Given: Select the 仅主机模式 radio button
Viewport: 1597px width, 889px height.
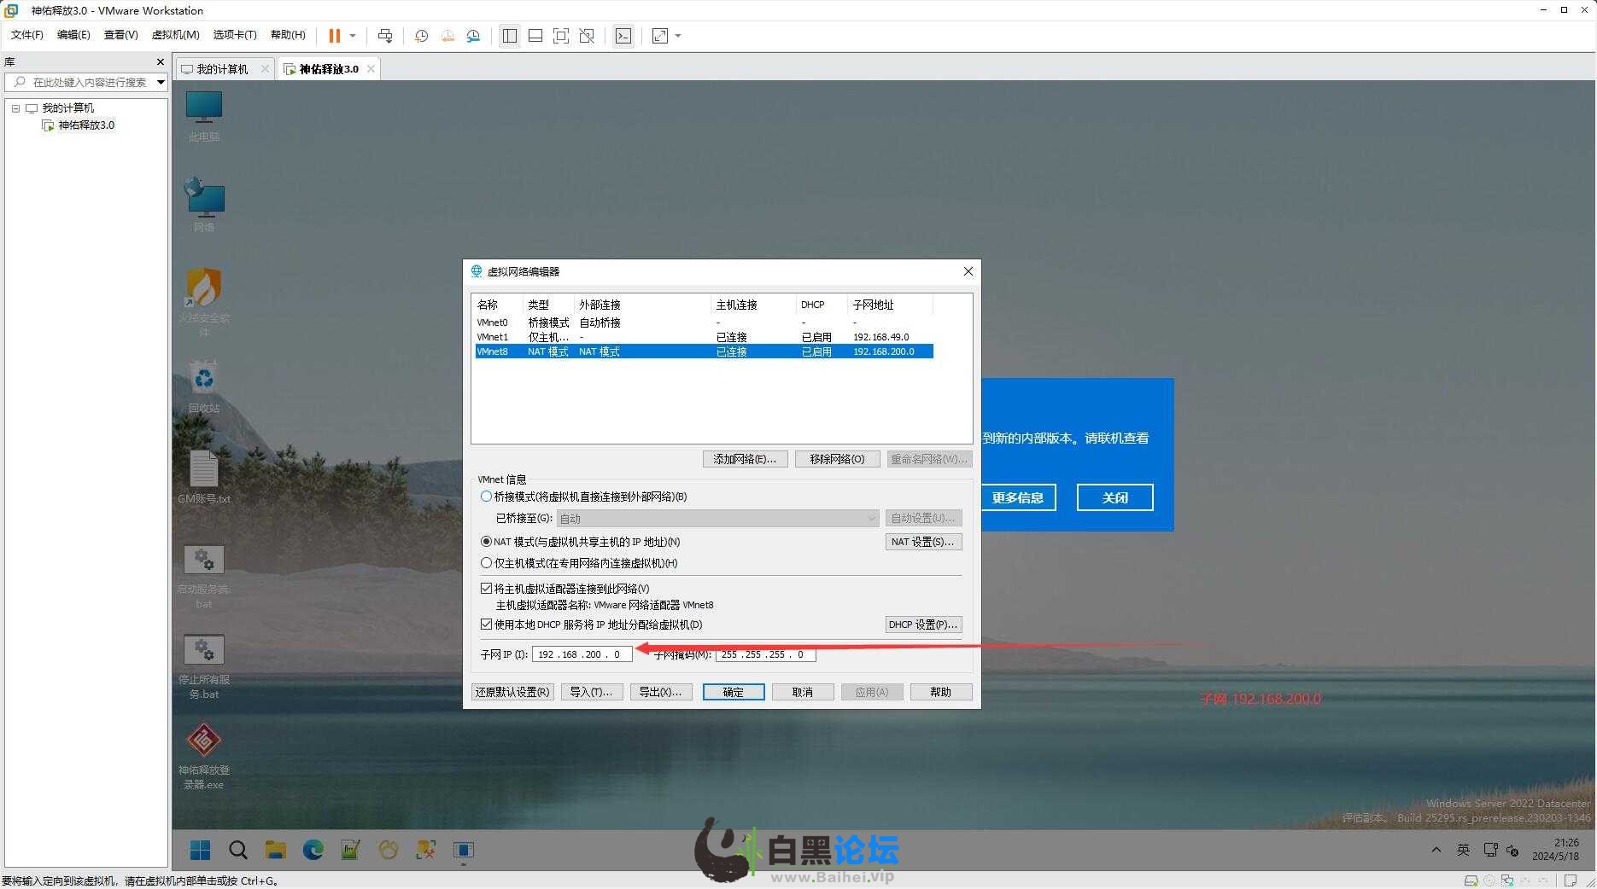Looking at the screenshot, I should 486,563.
